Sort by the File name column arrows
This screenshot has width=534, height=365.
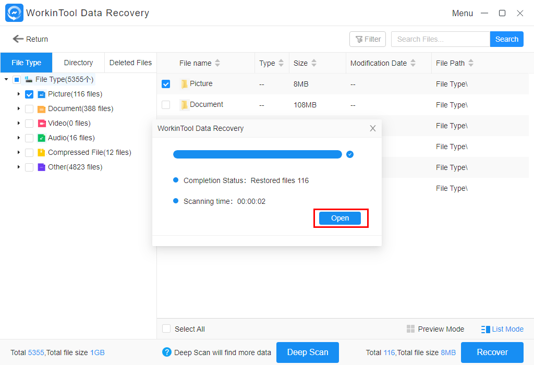pyautogui.click(x=217, y=63)
